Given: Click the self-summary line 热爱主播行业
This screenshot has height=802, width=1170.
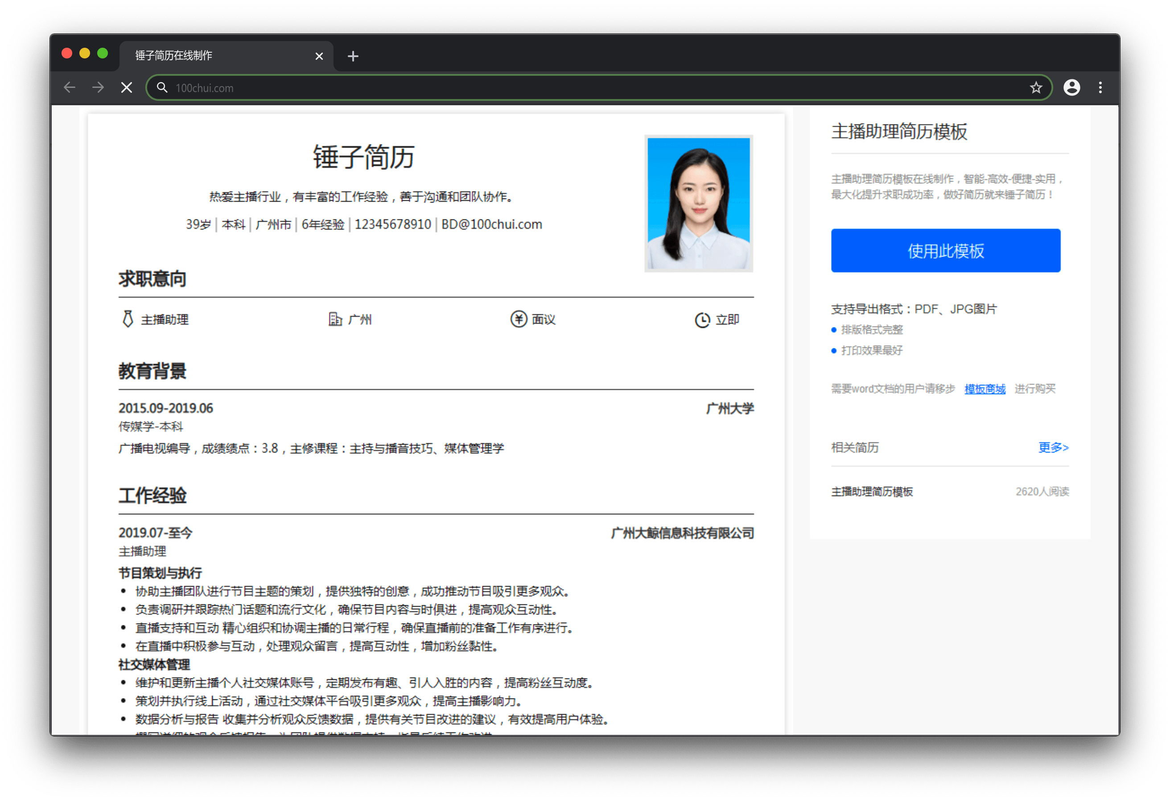Looking at the screenshot, I should (362, 196).
